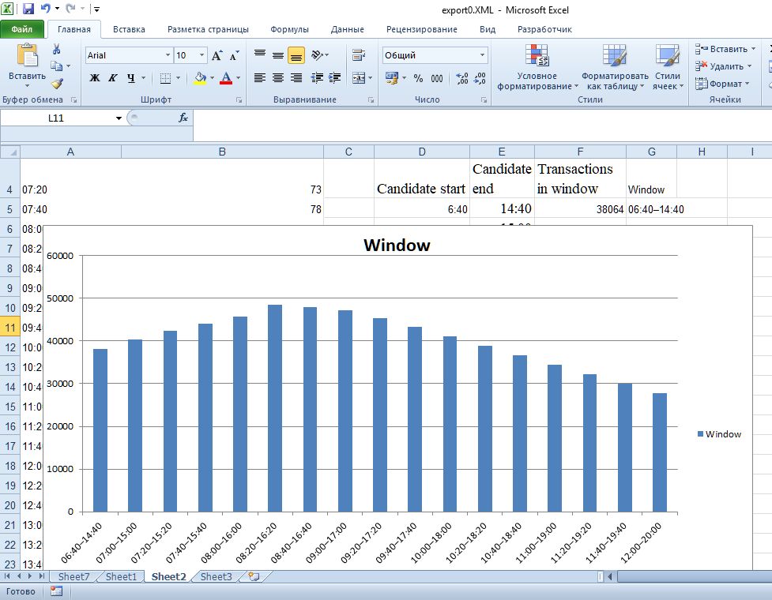Toggle wrap text
This screenshot has width=772, height=600.
359,55
